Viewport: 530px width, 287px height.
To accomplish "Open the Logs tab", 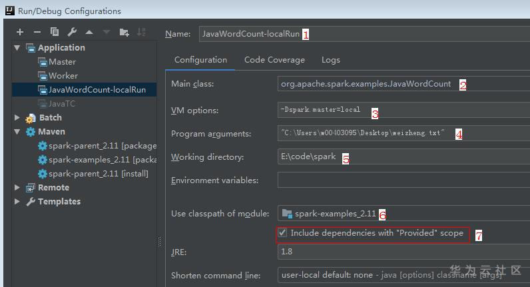I will click(x=330, y=60).
